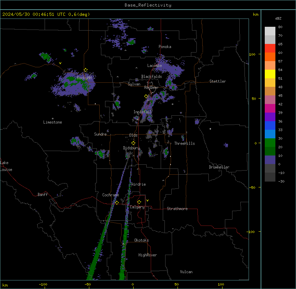Viewport: 296px width, 289px height.
Task: Click the yellow V marker east of Calgary
Action: 147,200
